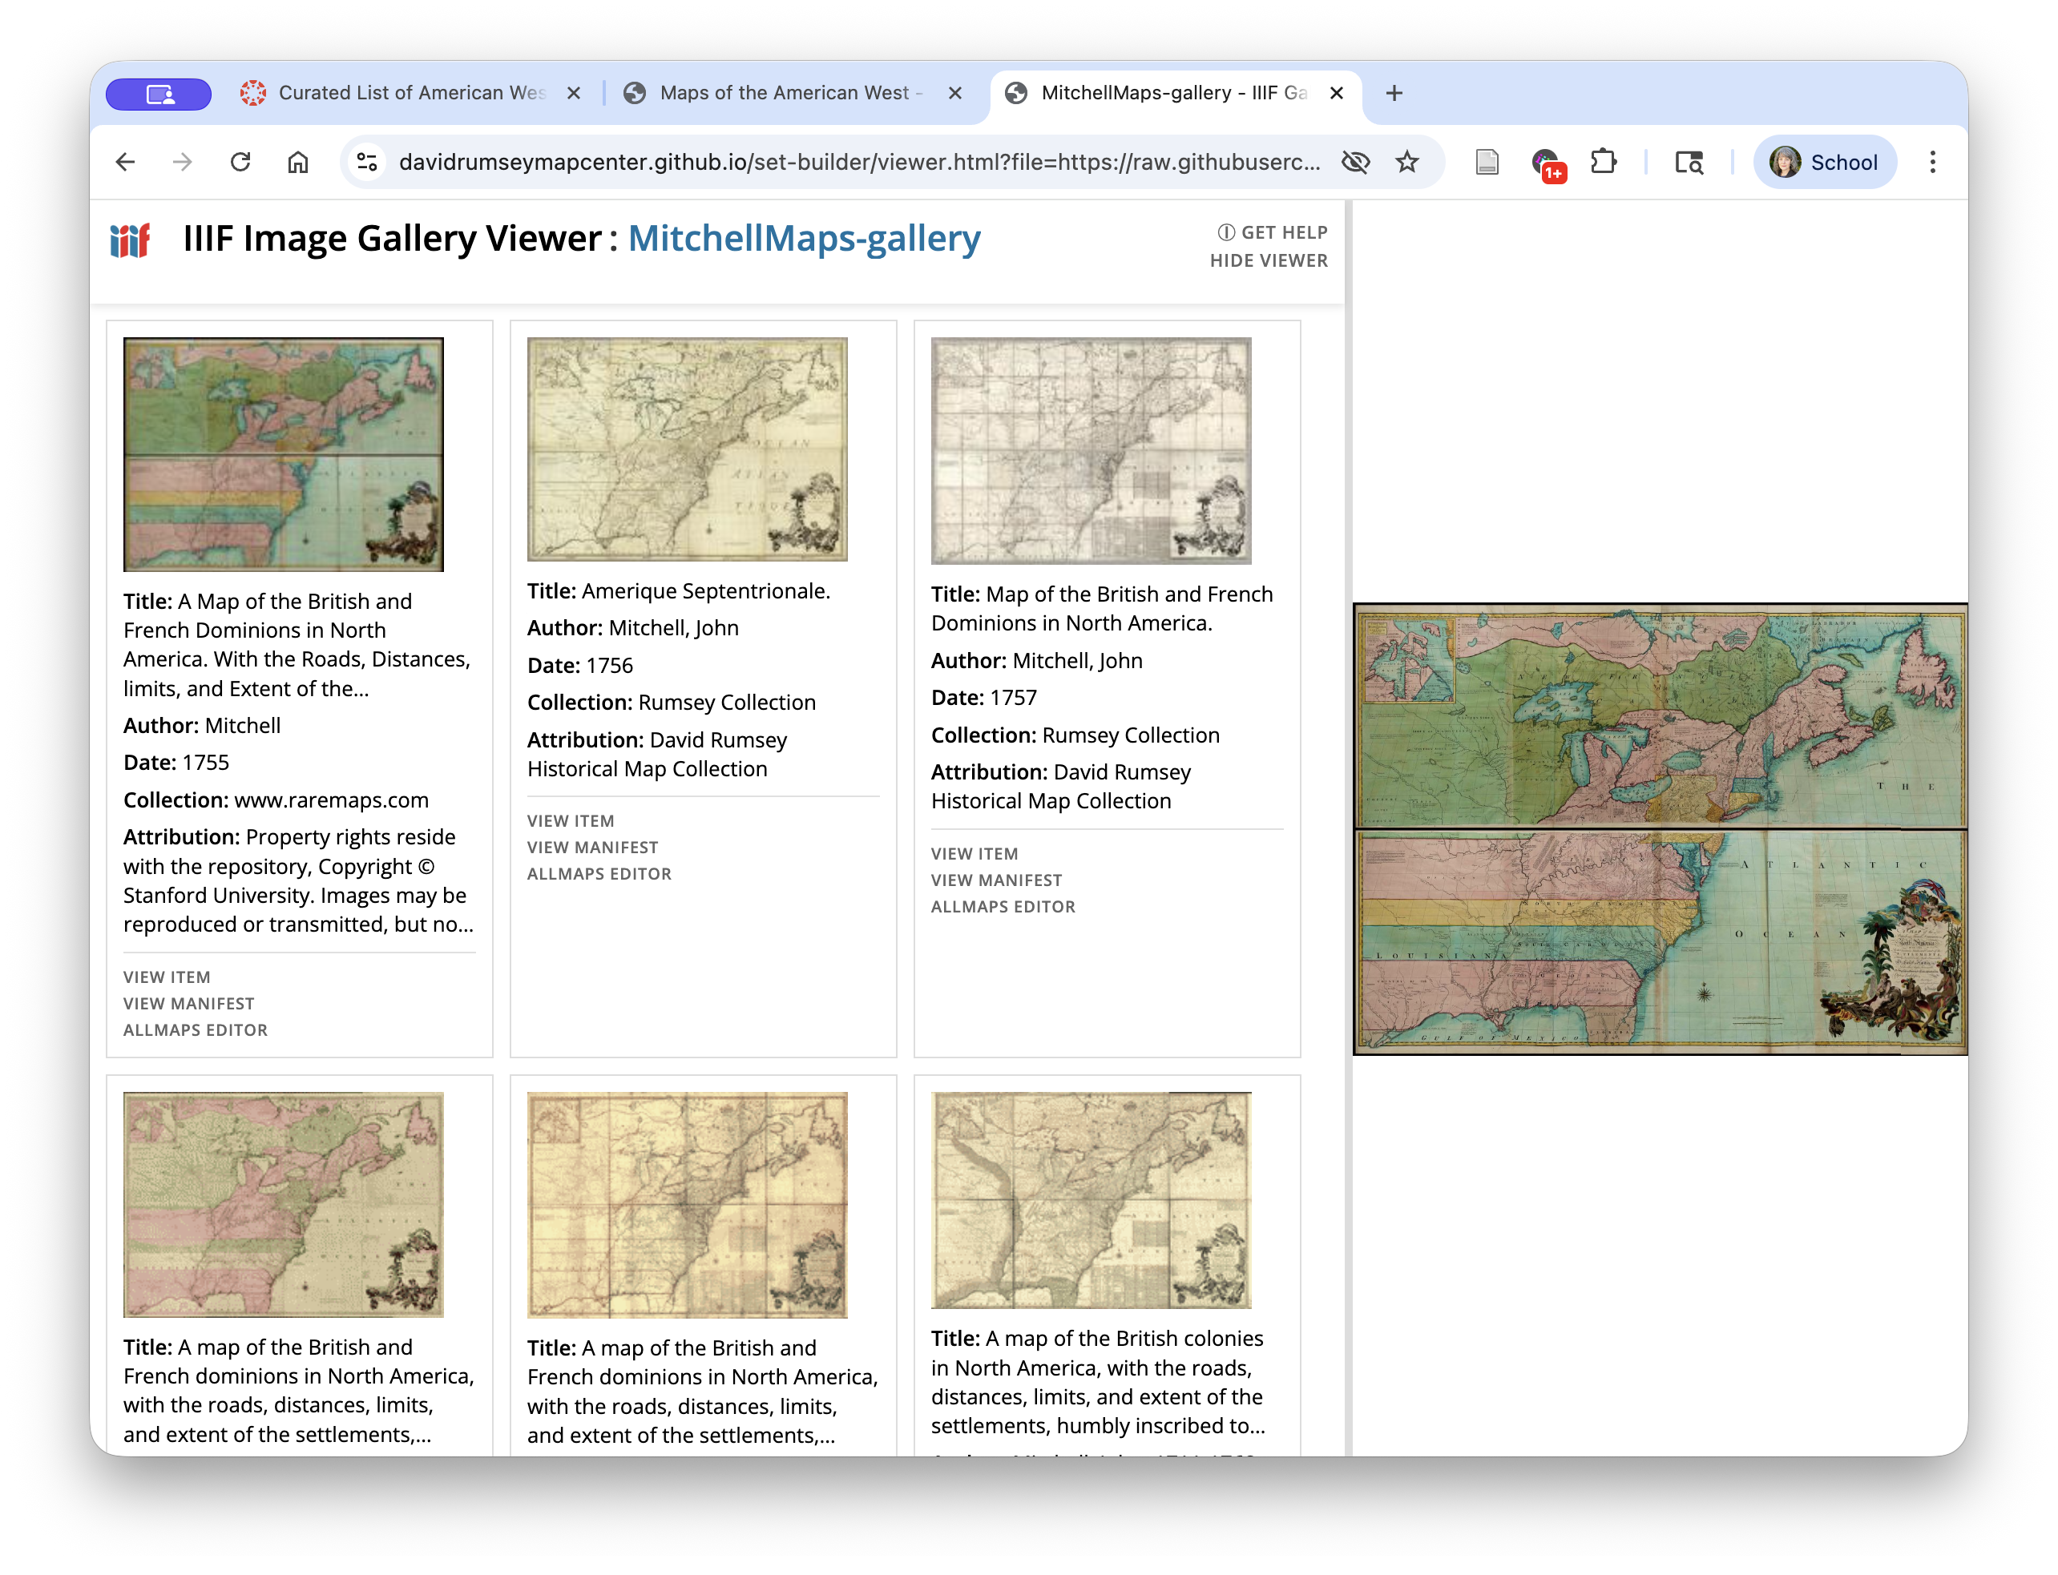Open the extensions puzzle-piece icon

1604,161
